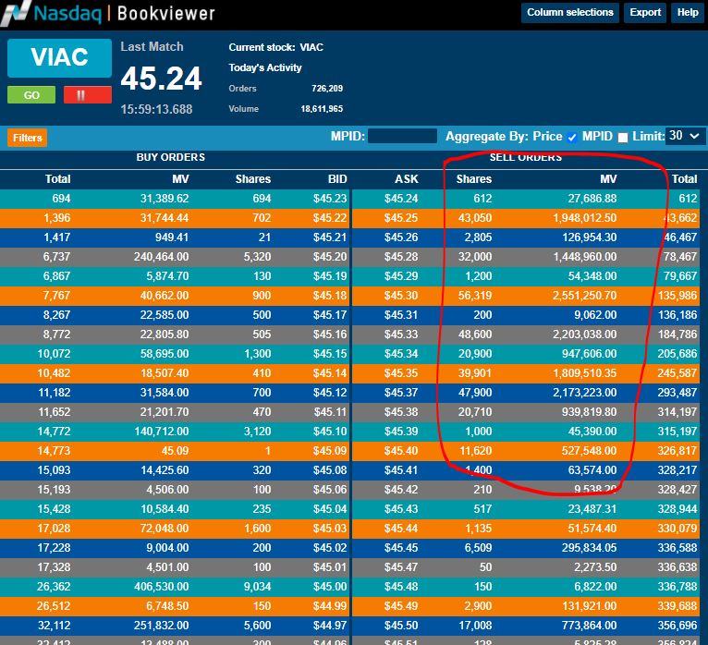Select the $45.24 ask price cell
Image resolution: width=708 pixels, height=645 pixels.
coord(401,199)
